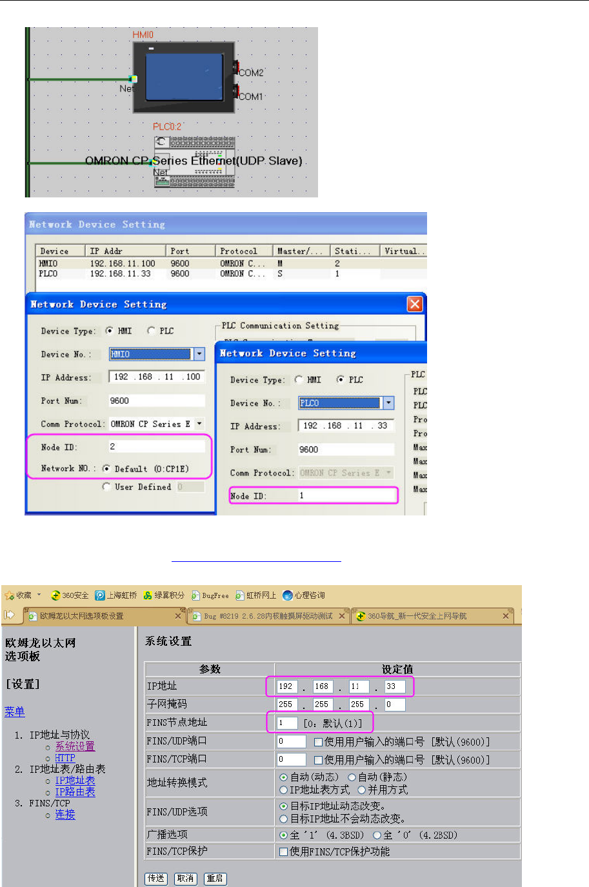Close the Bug #8219 browser tab
Viewport: 589px width, 887px height.
click(342, 616)
